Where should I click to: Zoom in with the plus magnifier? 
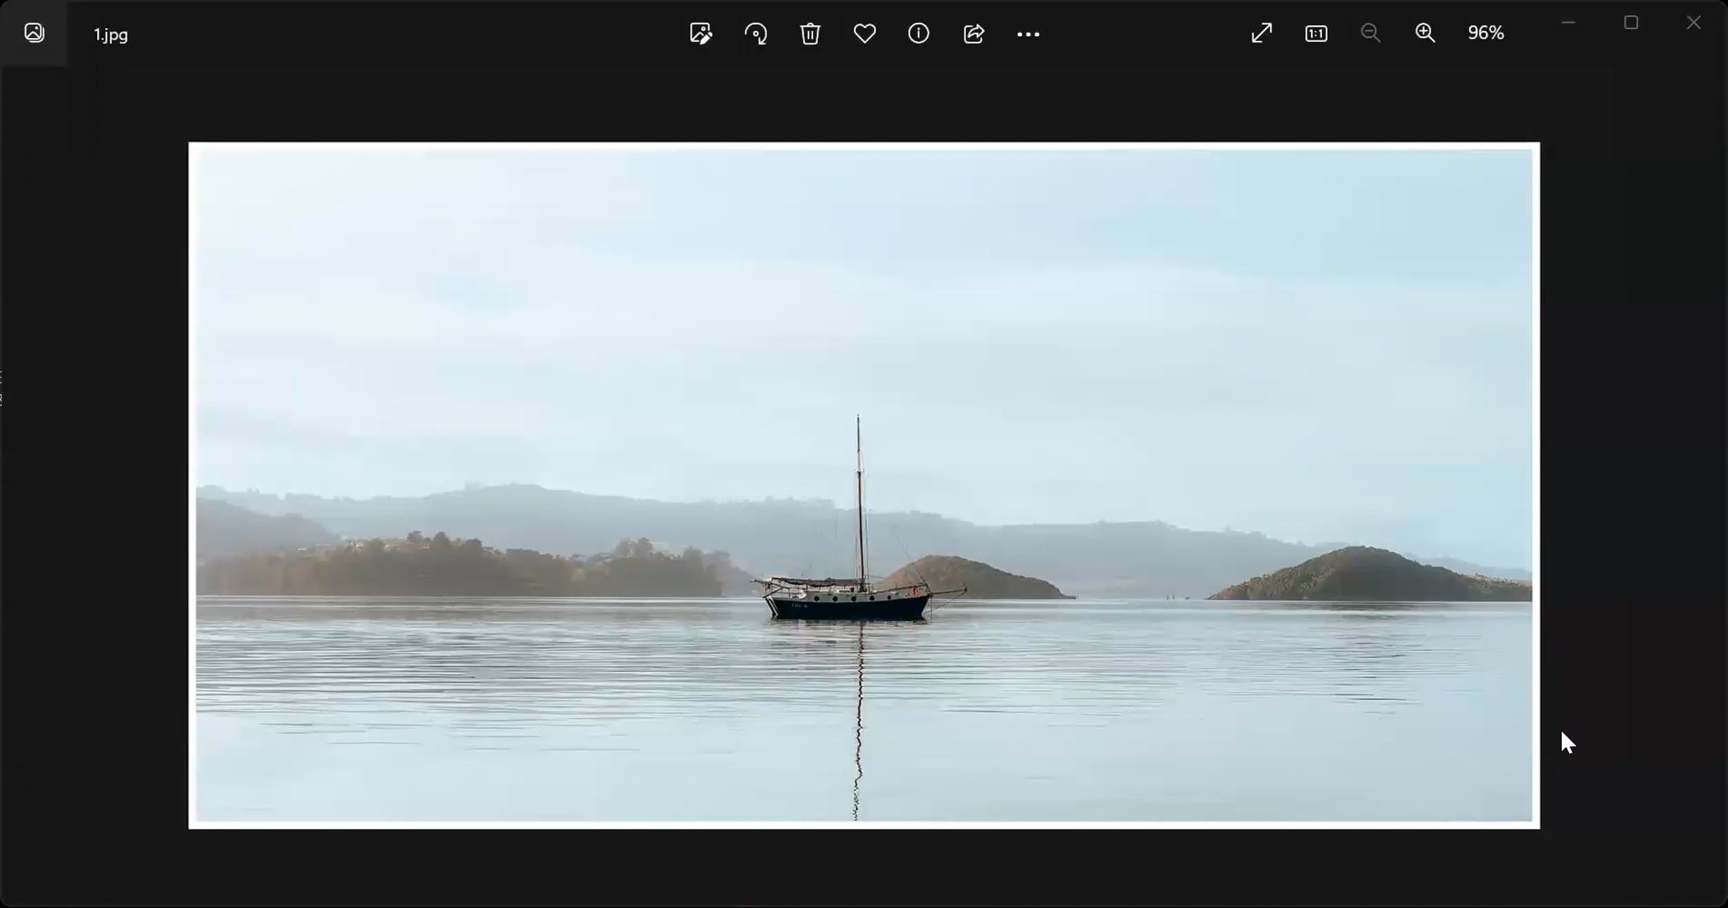(1425, 33)
